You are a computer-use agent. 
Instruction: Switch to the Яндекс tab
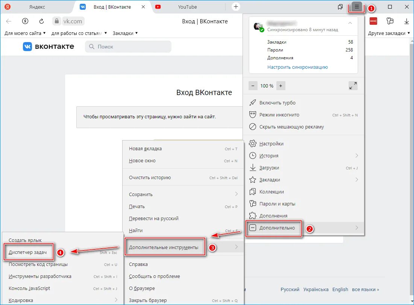click(37, 7)
